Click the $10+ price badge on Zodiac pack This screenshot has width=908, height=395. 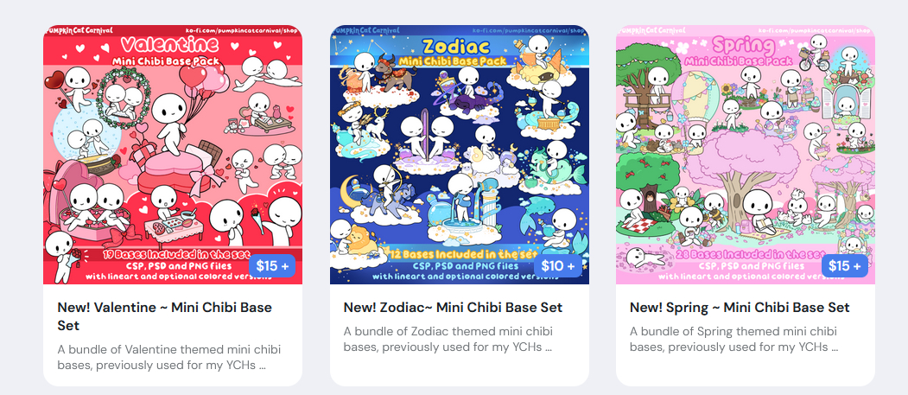pos(558,266)
